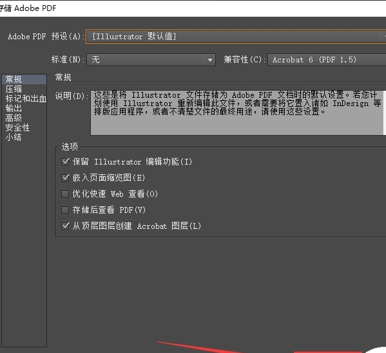Click the 选项 group label
386x353 pixels.
[70, 147]
